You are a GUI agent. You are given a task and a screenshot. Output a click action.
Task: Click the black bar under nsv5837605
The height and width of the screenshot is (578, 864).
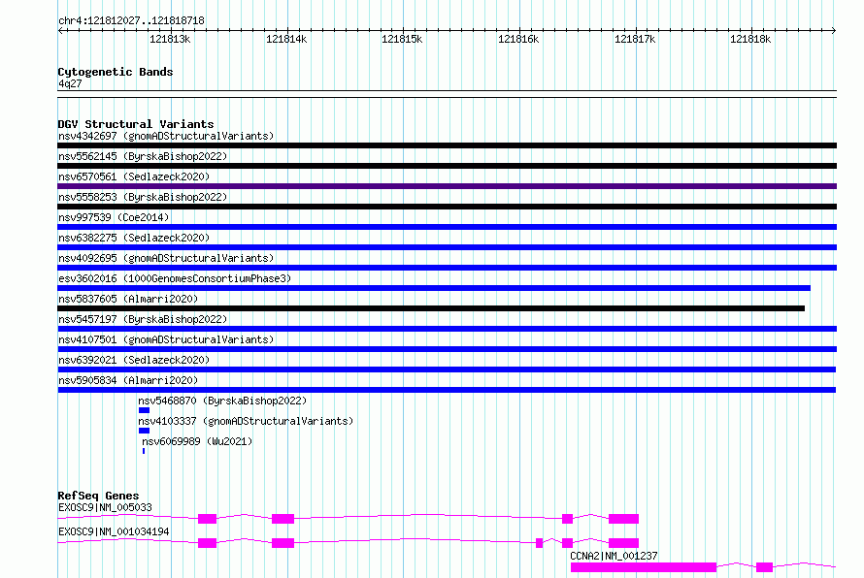[431, 308]
